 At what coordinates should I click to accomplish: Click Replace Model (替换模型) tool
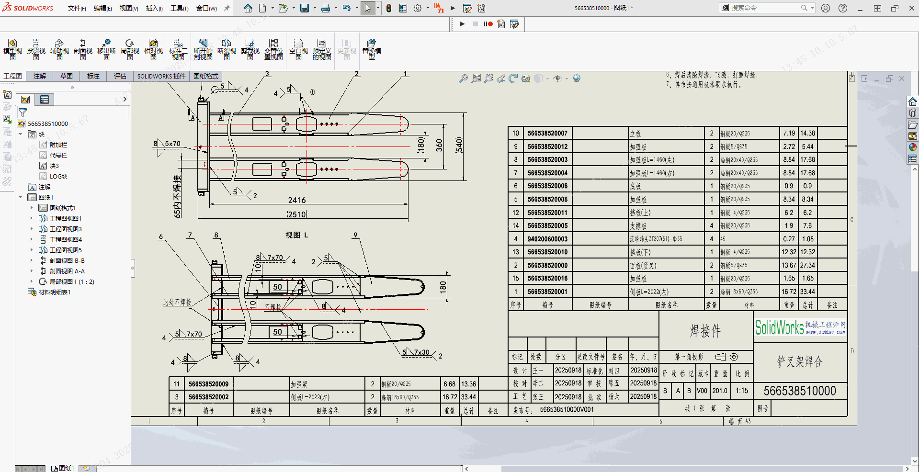(372, 49)
